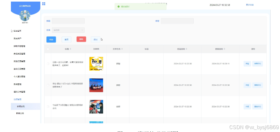This screenshot has height=132, width=280.
Task: Click the four-square grid icon in the top bar
Action: 44,4
